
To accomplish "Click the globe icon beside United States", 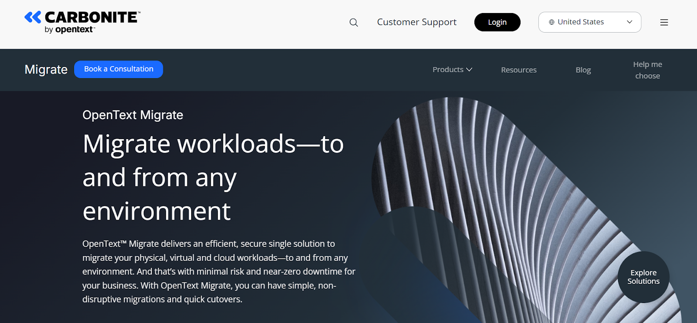I will (552, 22).
